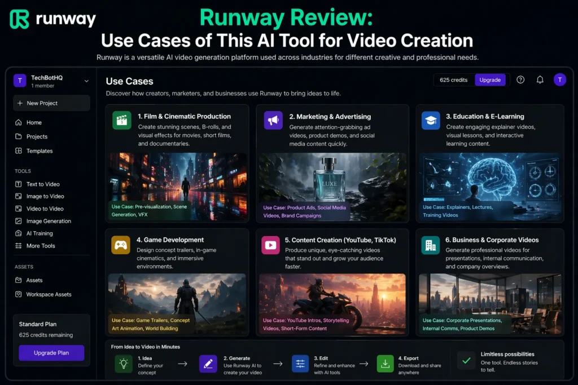Click the Generate pencil step icon

pos(208,364)
